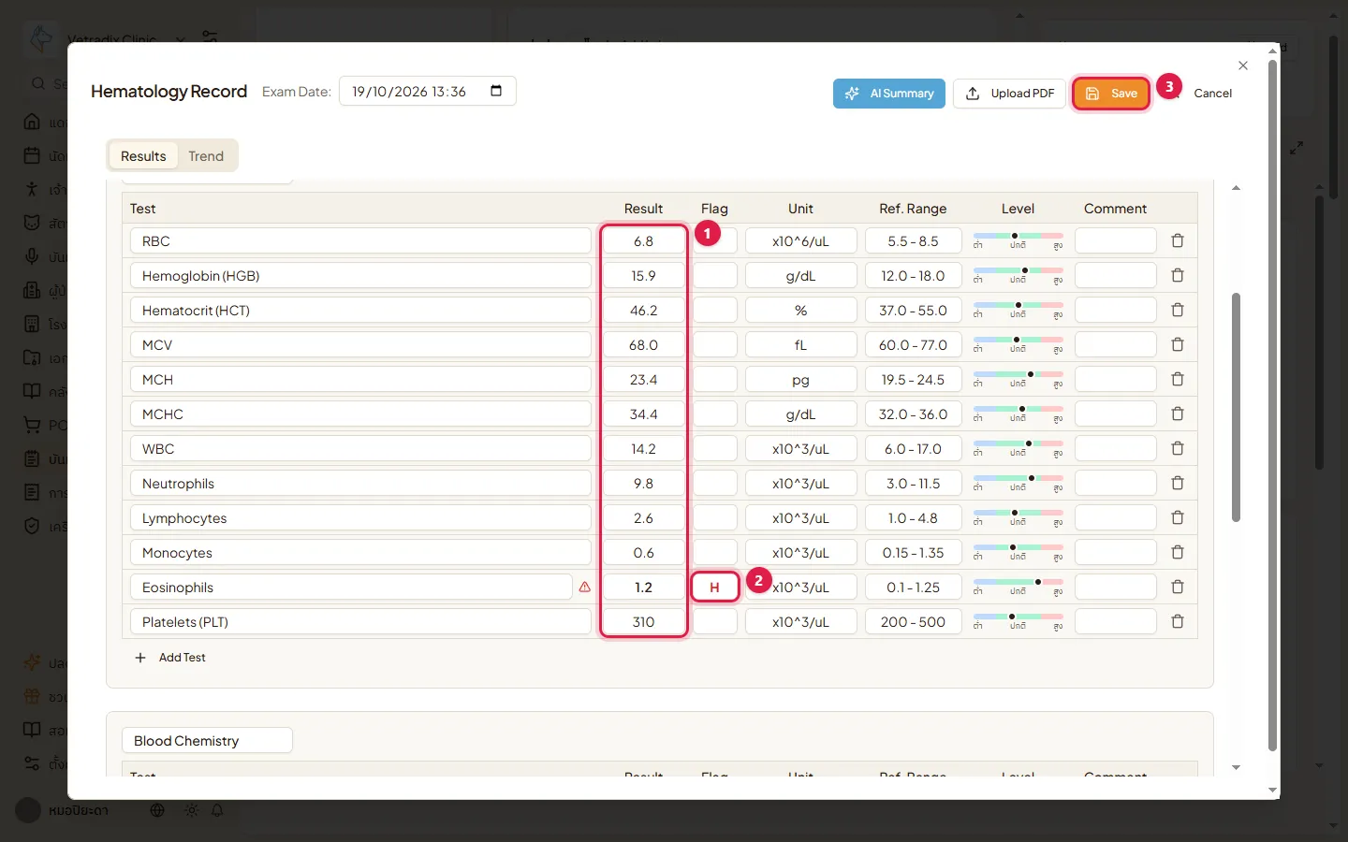Click the Eosinophils flag field showing H
The image size is (1348, 842).
[x=715, y=587]
